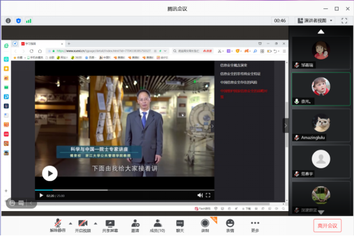The width and height of the screenshot is (354, 236).
Task: Open the more options menu
Action: (255, 226)
